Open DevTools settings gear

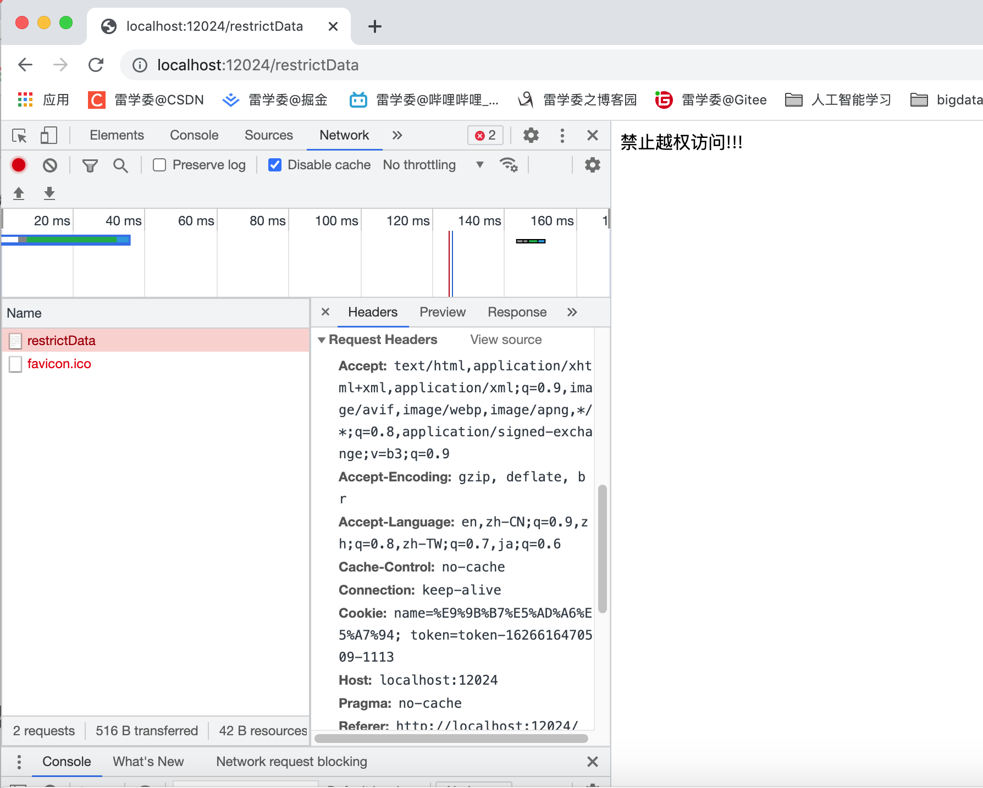[x=530, y=135]
